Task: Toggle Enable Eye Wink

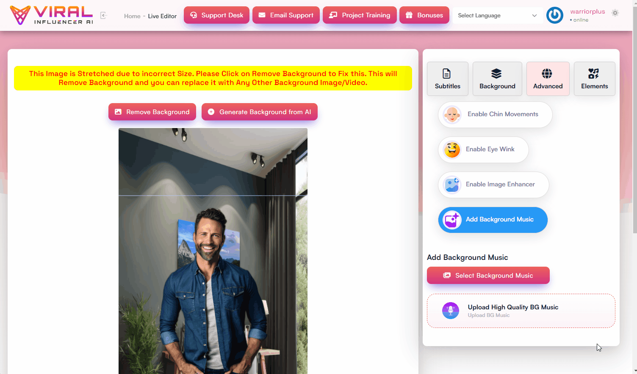Action: click(x=483, y=150)
